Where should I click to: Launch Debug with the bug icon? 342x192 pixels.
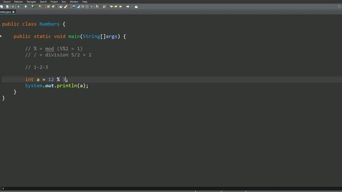point(18,6)
